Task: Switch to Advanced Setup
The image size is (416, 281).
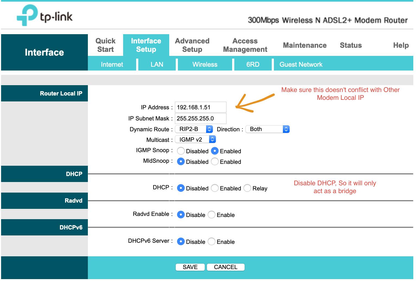Action: tap(192, 45)
